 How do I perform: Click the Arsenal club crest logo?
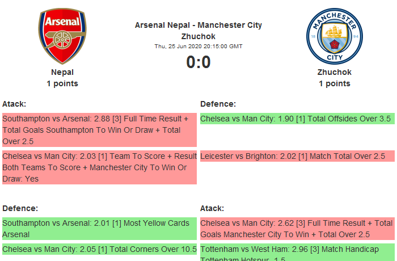(x=62, y=37)
